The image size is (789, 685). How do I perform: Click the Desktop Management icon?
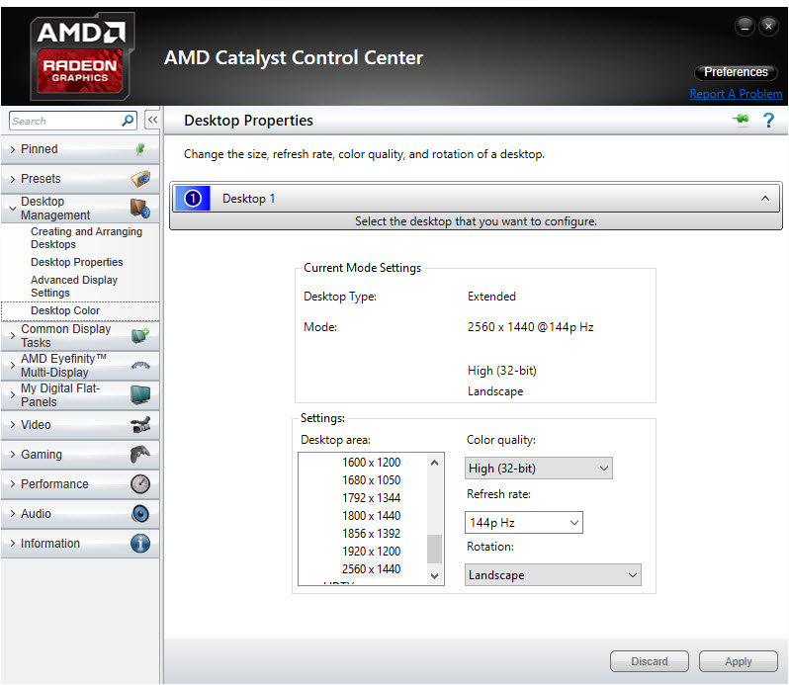point(140,209)
